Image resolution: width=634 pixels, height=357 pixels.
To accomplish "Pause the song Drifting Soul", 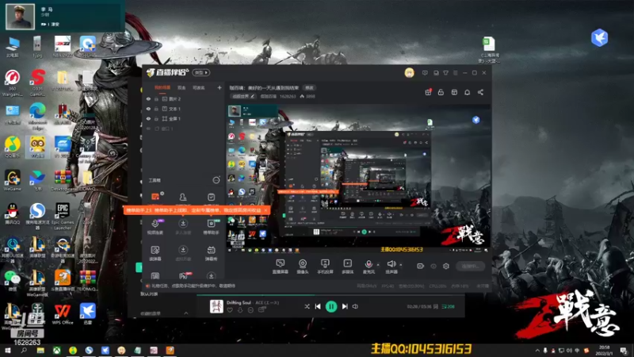I will click(331, 306).
